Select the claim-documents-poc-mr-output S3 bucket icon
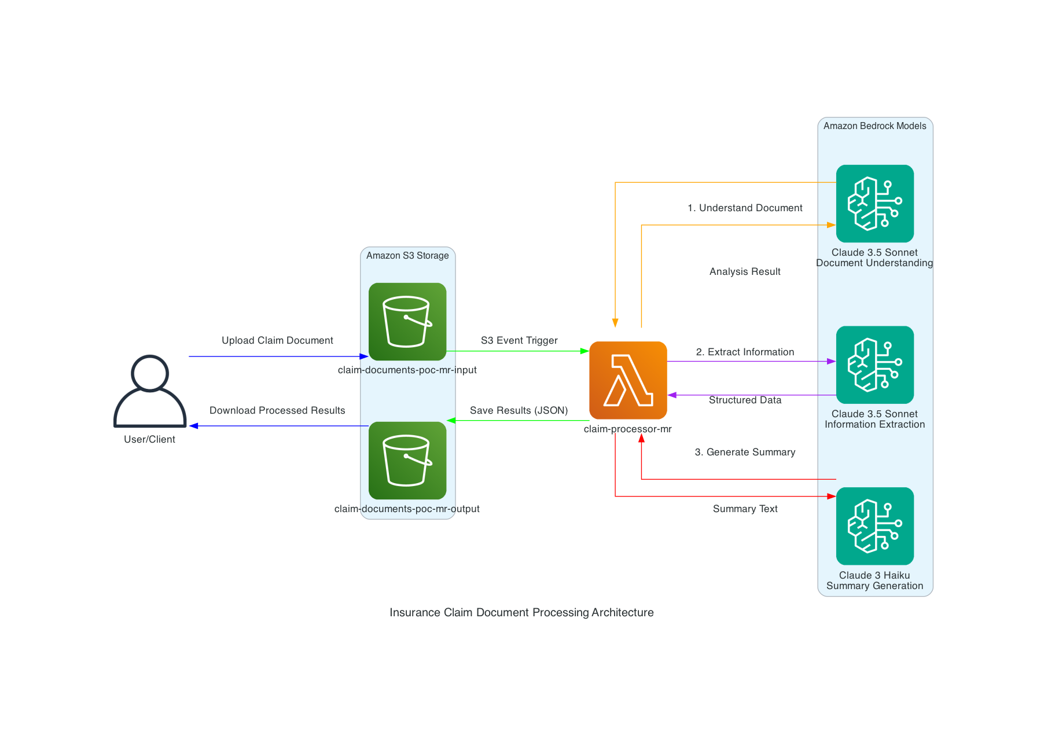Screen dimensions: 1044x732 coord(407,461)
